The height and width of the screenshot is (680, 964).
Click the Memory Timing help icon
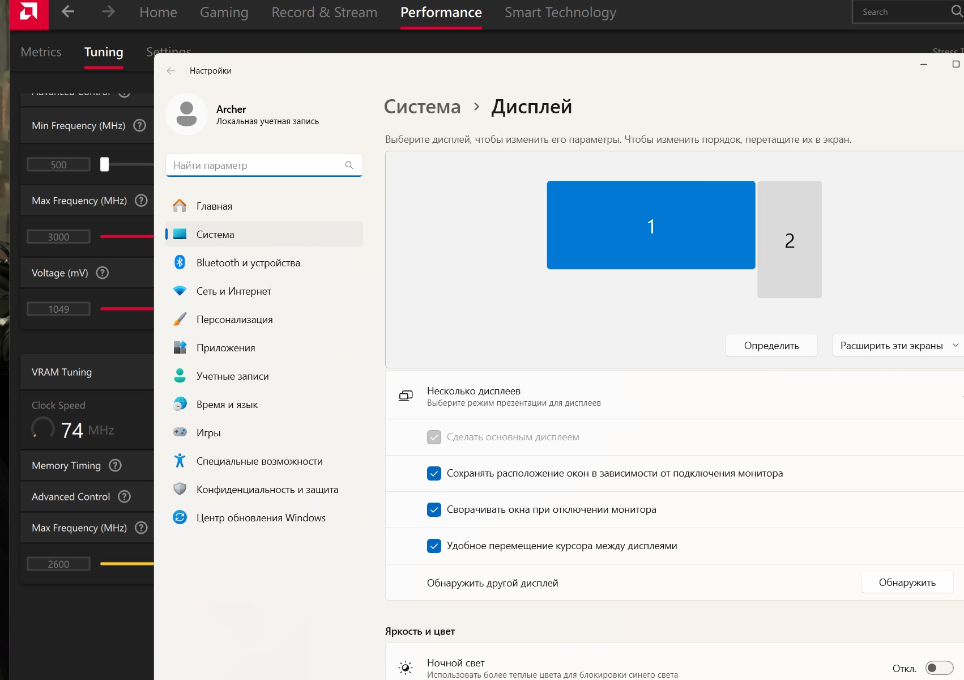click(x=115, y=465)
